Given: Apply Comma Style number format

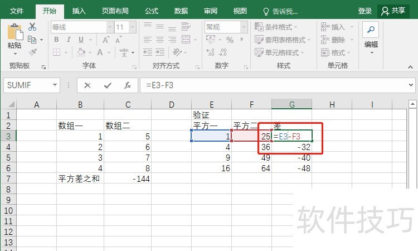Looking at the screenshot, I should point(241,40).
